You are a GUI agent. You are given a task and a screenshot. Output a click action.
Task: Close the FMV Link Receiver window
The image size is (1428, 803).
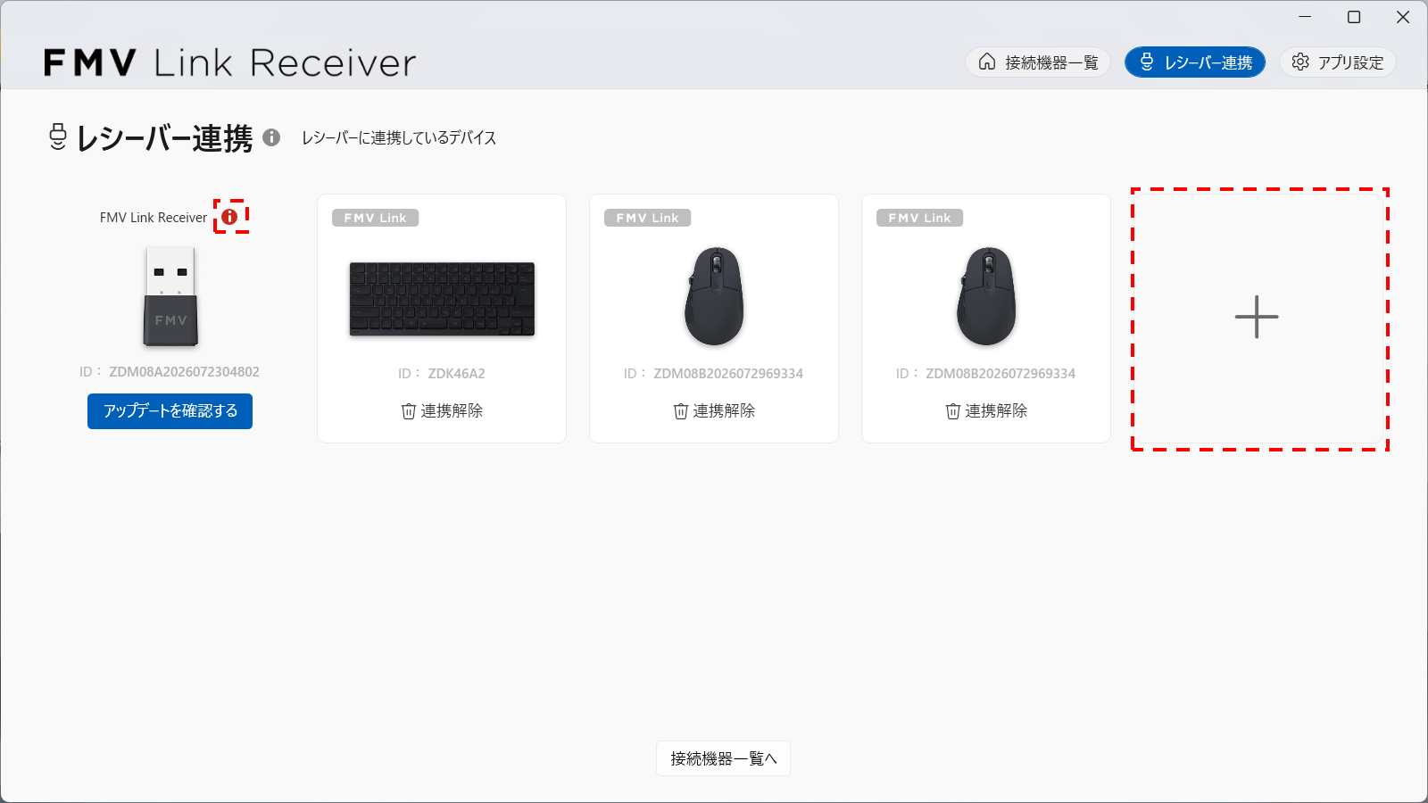pos(1403,17)
